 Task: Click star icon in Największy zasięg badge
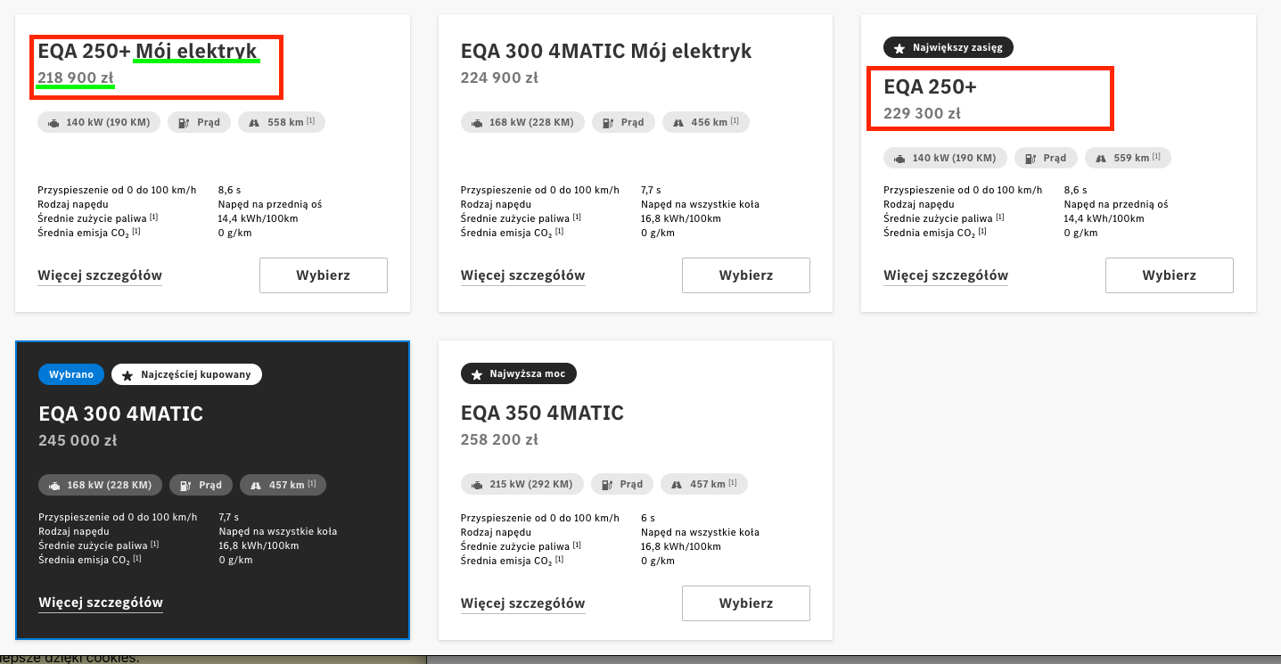tap(899, 47)
